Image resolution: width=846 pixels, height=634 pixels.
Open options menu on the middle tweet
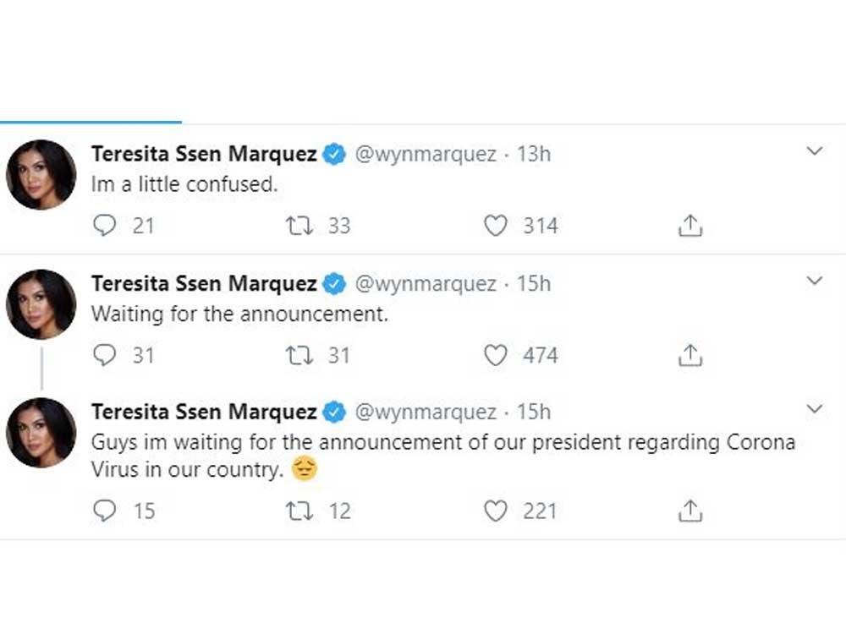(815, 280)
